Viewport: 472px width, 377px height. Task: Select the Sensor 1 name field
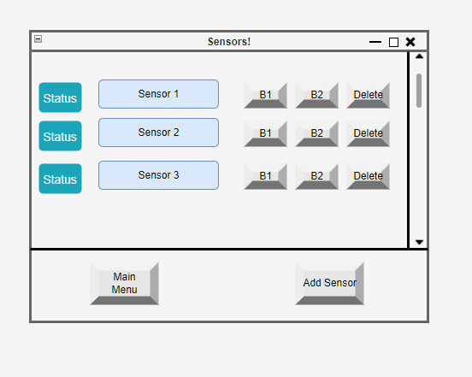point(159,94)
